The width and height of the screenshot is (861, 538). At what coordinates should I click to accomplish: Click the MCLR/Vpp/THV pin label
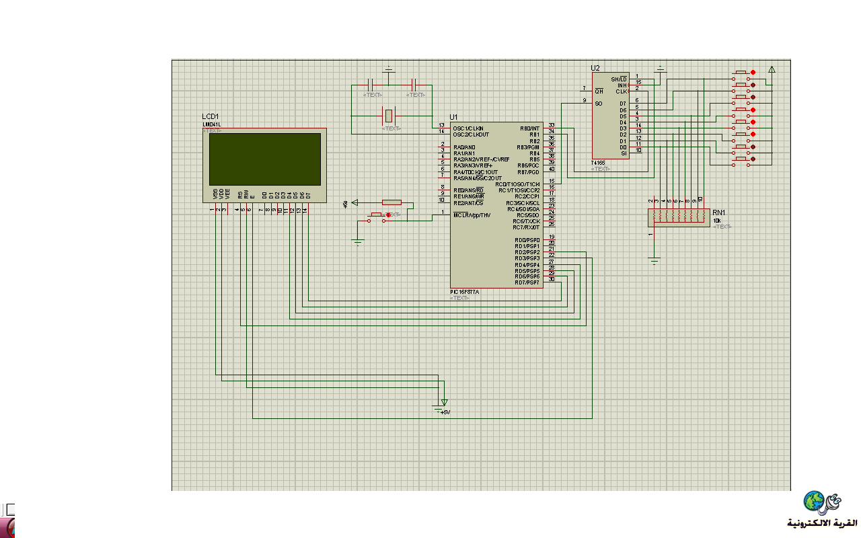pos(472,215)
